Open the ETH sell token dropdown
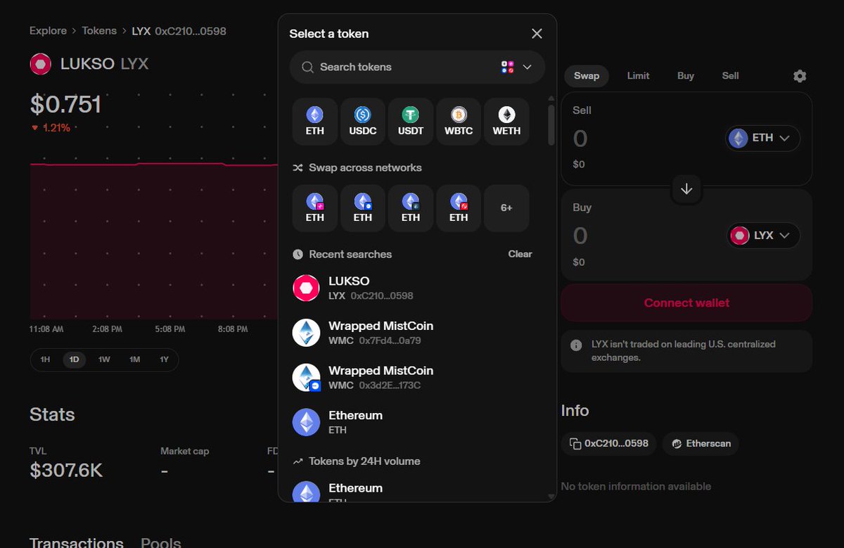Screen dimensions: 844x548 (762, 138)
